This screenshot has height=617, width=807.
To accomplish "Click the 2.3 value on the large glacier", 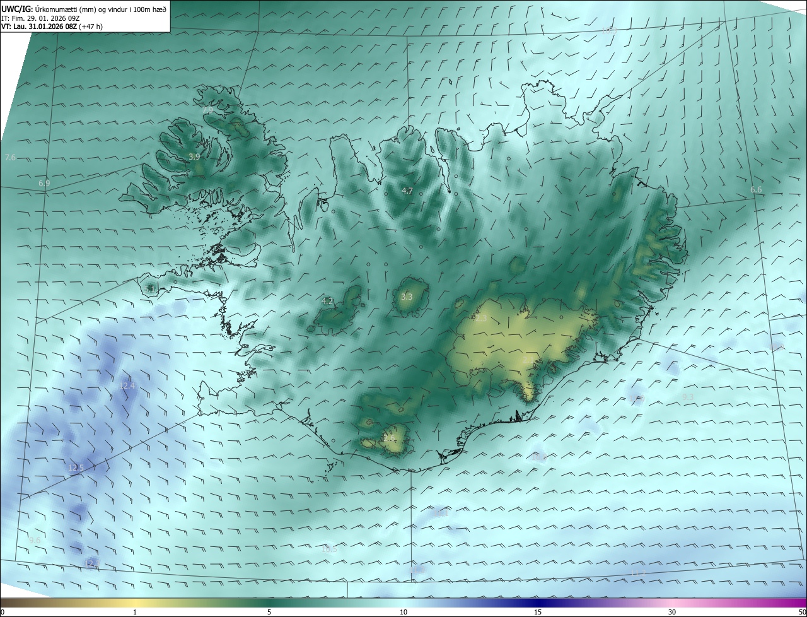I will click(x=481, y=319).
